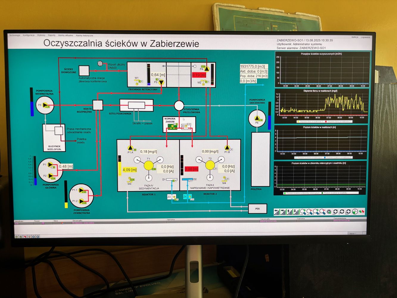Screen dimensions: 397x298
Task: Open the Raporty menu
Action: tap(52, 35)
